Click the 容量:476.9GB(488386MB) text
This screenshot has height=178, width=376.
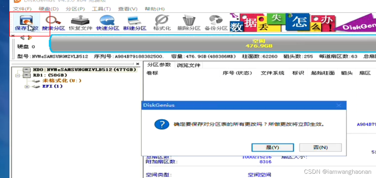pos(203,56)
